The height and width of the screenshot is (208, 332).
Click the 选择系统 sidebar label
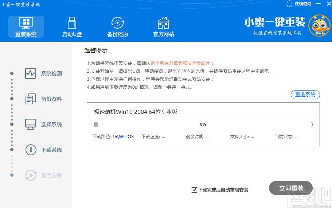(x=51, y=124)
